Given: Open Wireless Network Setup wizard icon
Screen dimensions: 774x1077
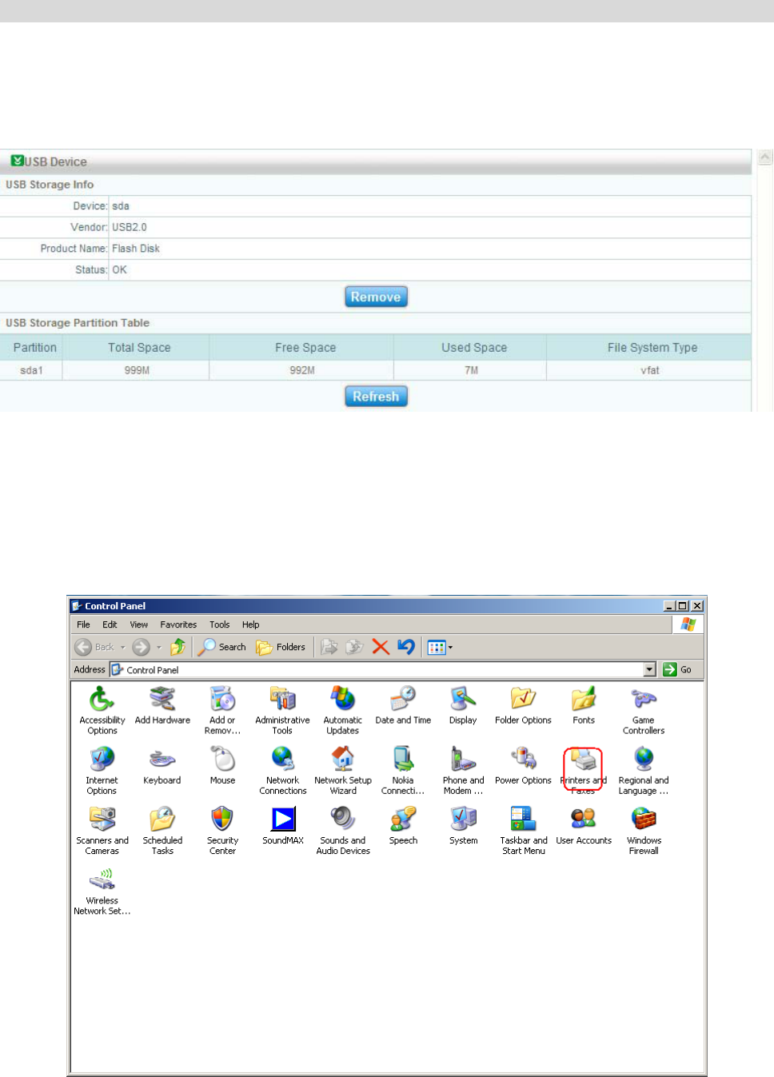Looking at the screenshot, I should pos(102,892).
